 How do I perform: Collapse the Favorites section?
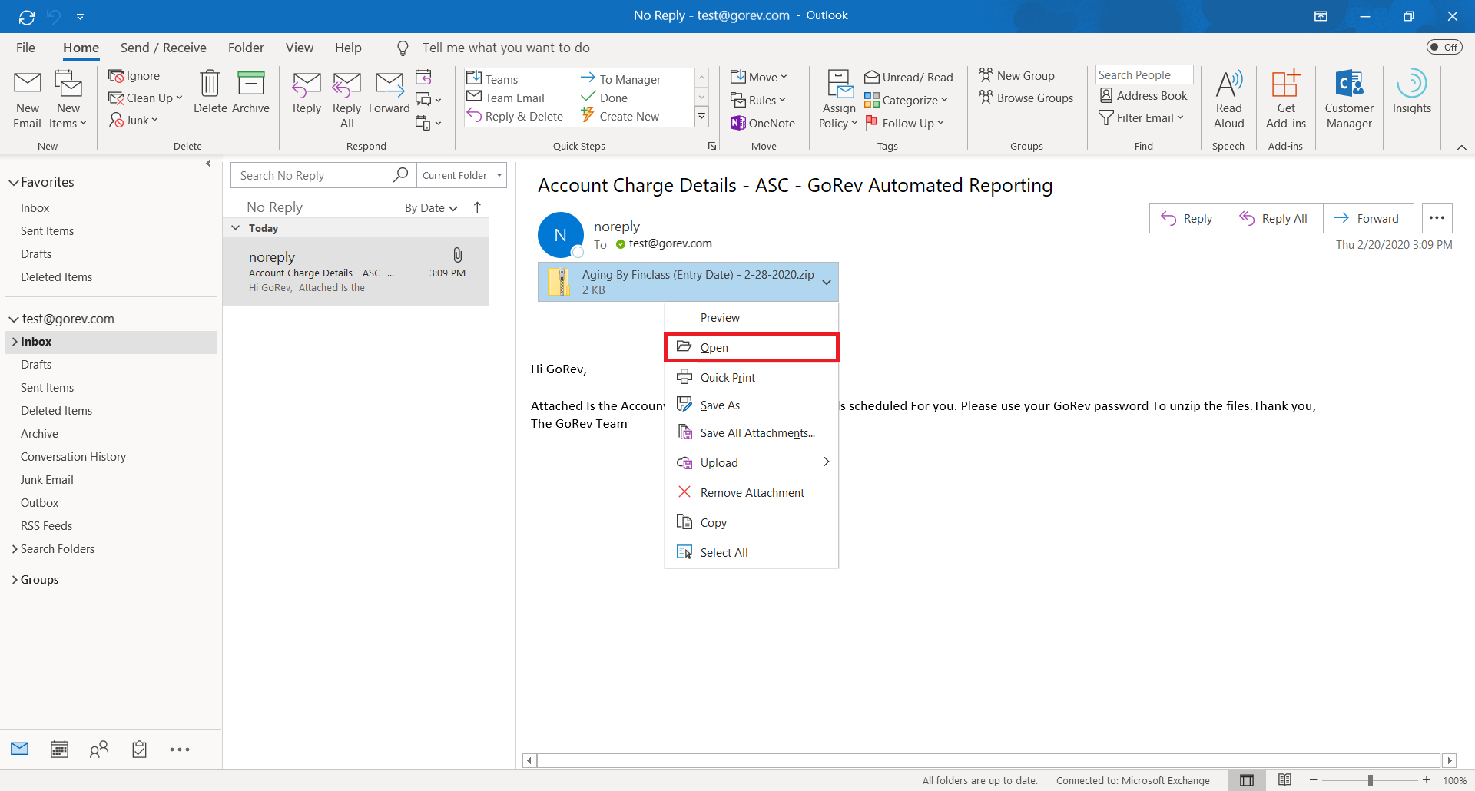13,182
